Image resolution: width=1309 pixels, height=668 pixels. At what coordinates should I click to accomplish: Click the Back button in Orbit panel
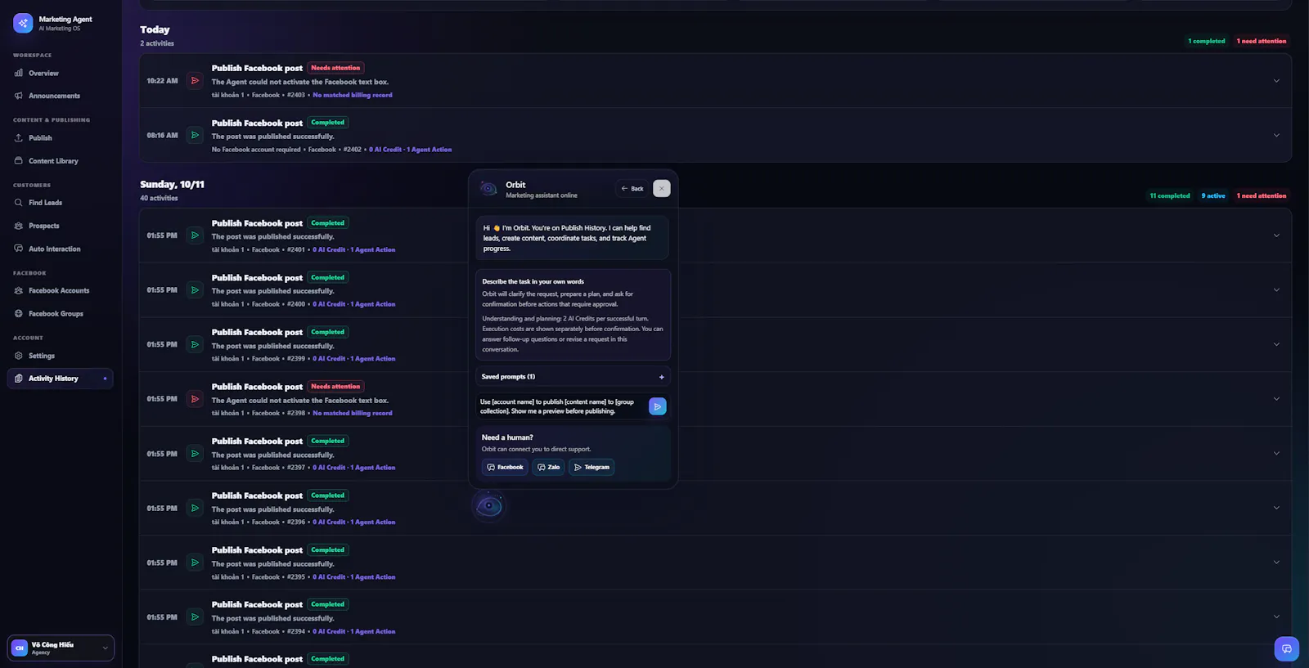click(x=632, y=189)
